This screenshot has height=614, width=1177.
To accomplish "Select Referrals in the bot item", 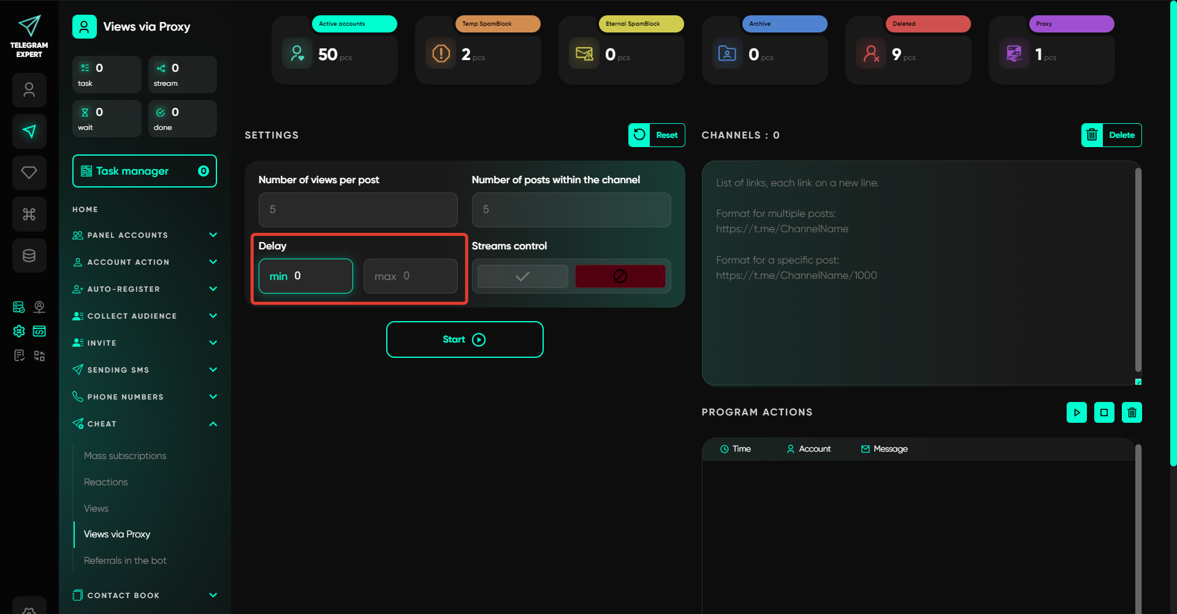I will point(125,561).
